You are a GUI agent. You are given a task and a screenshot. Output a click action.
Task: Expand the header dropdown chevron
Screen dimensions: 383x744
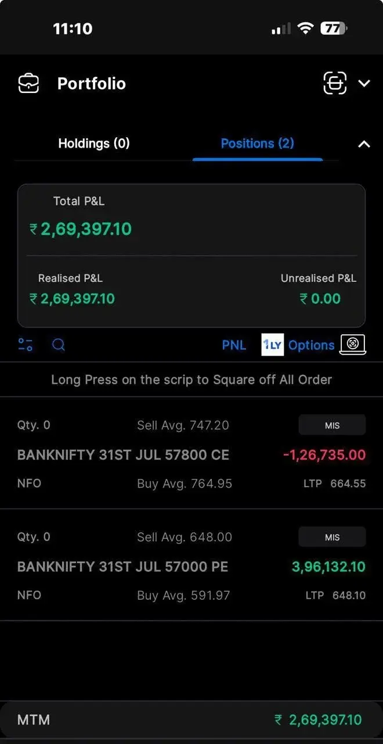(364, 84)
